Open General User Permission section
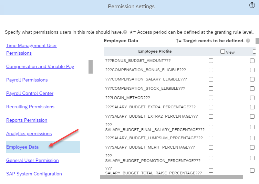 32,160
